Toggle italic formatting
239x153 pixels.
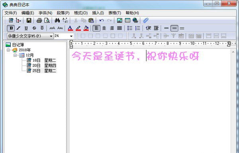point(18,28)
